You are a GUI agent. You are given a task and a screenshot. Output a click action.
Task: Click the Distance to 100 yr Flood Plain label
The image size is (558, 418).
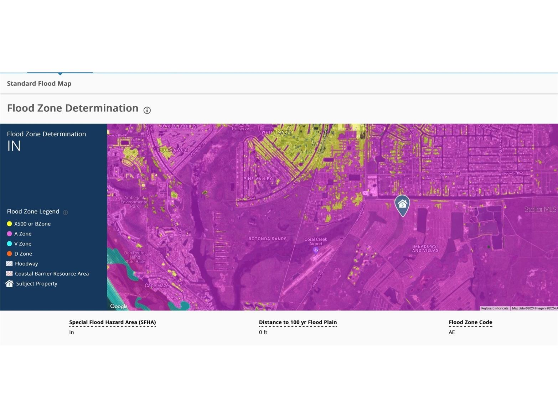coord(298,322)
